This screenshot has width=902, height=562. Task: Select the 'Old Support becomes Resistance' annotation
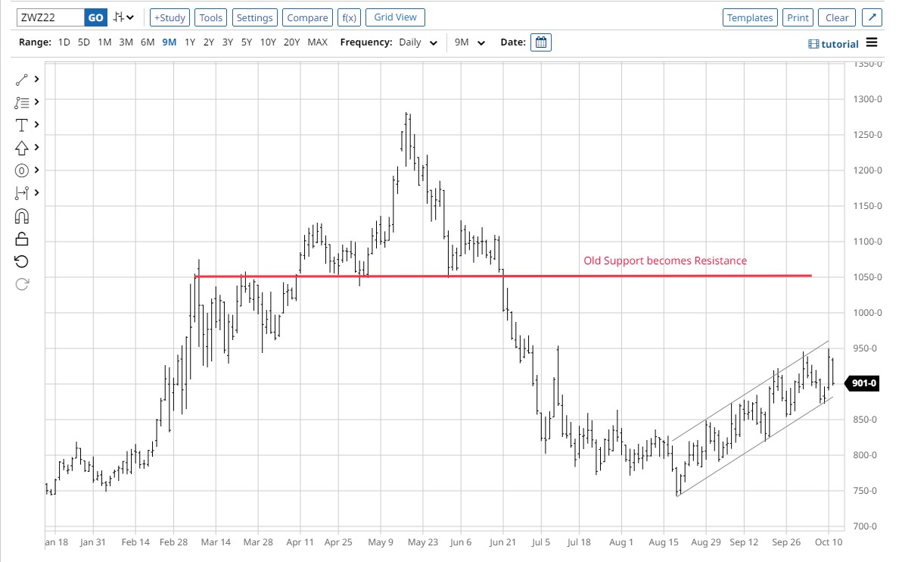click(x=665, y=261)
